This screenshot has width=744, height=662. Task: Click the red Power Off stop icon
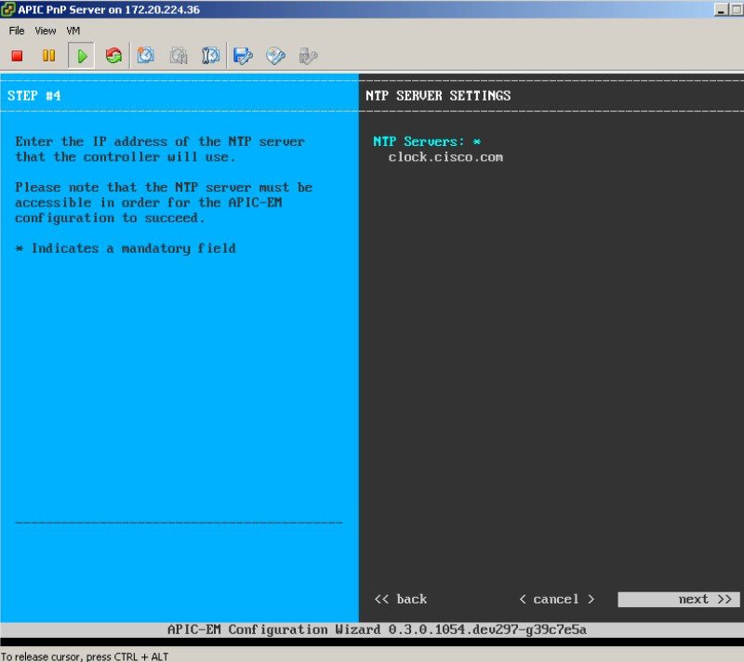pos(17,56)
